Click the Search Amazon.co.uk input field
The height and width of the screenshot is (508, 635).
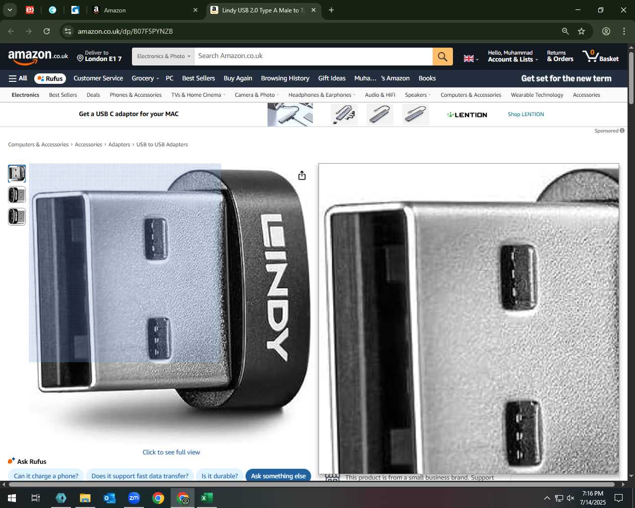pos(314,57)
